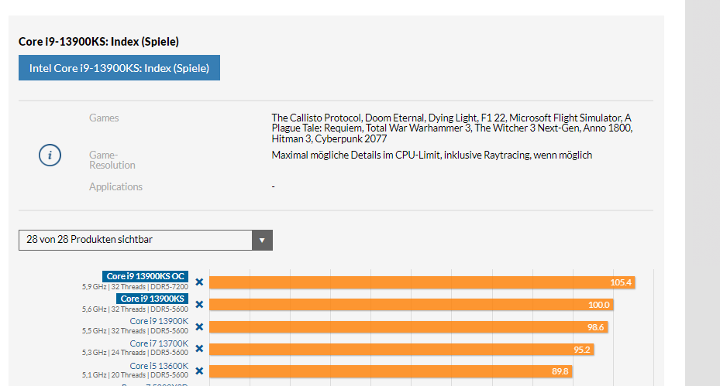Click the 'Games' label

104,118
